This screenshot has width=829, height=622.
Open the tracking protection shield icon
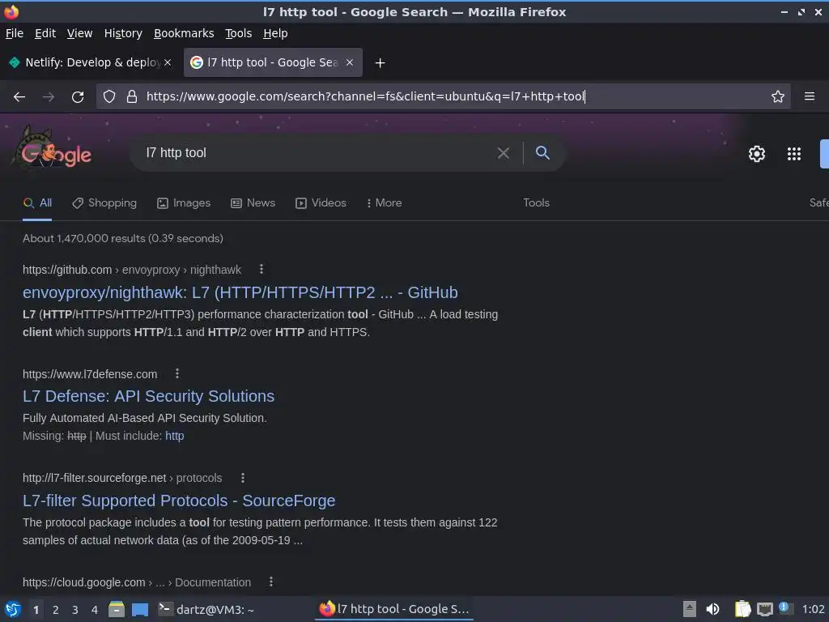click(109, 96)
